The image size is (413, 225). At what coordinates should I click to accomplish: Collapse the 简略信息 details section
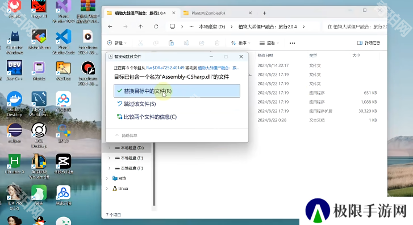pyautogui.click(x=127, y=135)
